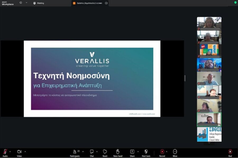Open the Chat panel
The height and width of the screenshot is (158, 238).
[92, 152]
